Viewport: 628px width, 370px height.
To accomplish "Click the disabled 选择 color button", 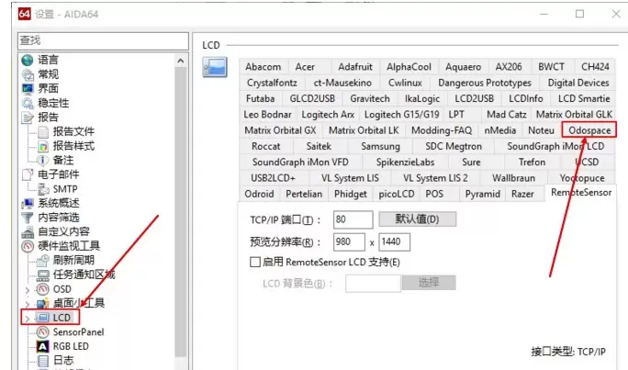I will pyautogui.click(x=429, y=282).
